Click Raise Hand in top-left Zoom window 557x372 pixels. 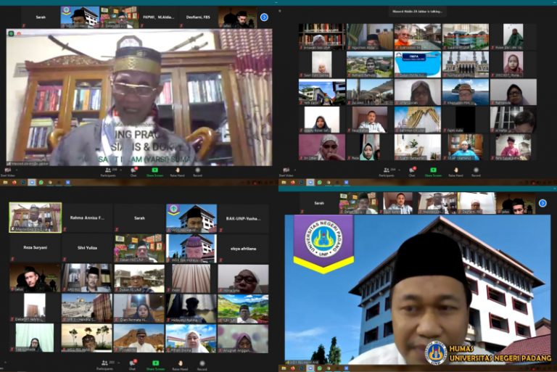tap(177, 172)
